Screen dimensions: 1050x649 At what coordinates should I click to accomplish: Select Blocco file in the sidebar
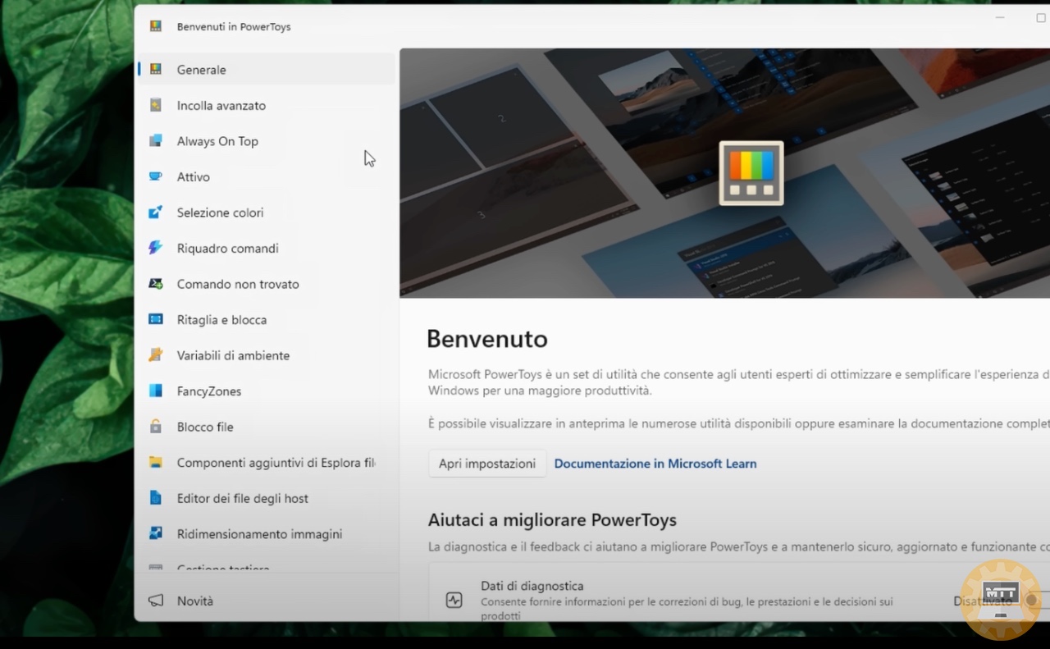(267, 427)
